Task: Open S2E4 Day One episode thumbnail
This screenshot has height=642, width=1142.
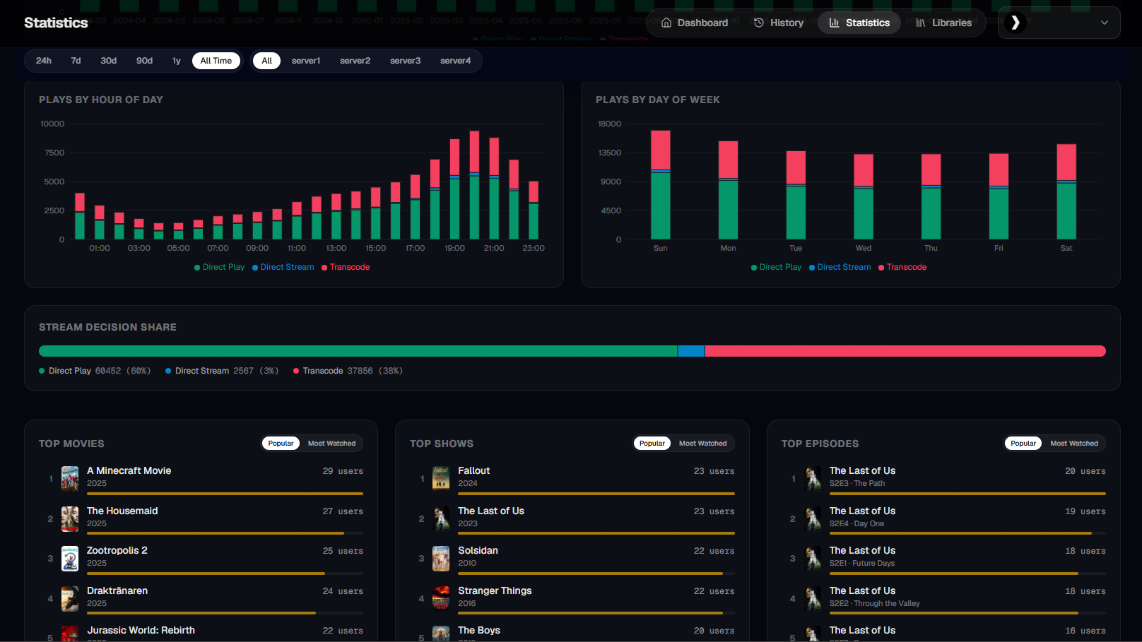Action: tap(813, 518)
